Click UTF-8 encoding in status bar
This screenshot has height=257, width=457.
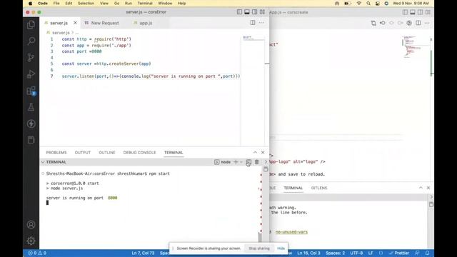pos(356,253)
